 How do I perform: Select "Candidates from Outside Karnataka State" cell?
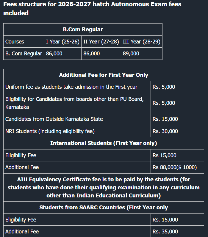tap(54, 119)
